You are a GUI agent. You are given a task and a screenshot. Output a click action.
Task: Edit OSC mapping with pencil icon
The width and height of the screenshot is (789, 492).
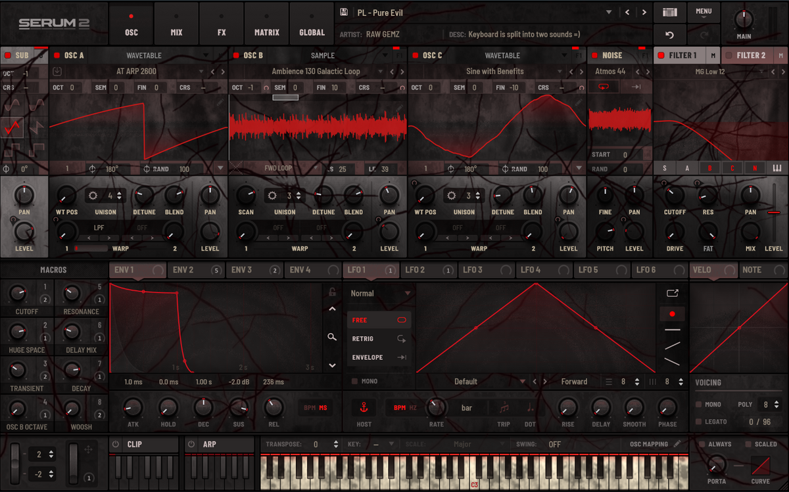677,444
